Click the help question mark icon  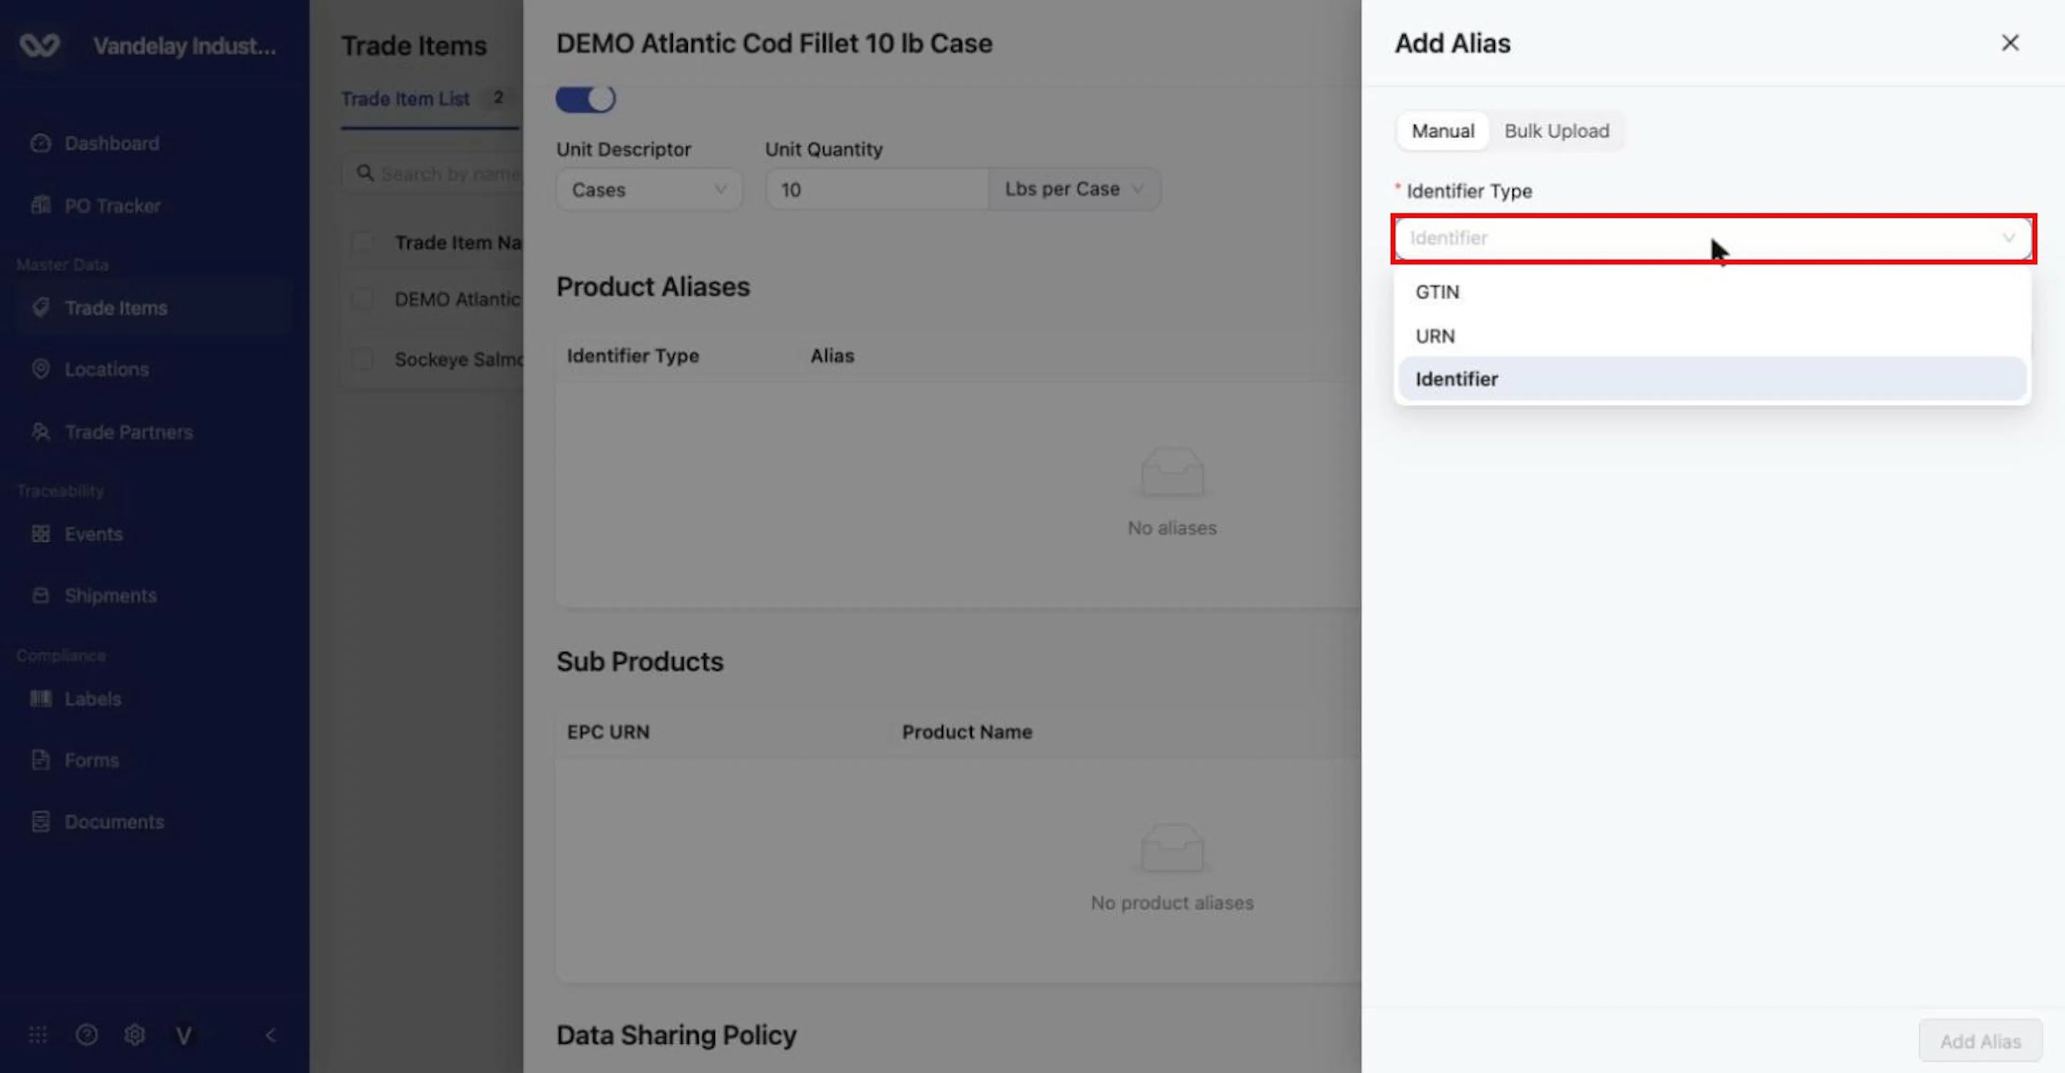coord(87,1034)
